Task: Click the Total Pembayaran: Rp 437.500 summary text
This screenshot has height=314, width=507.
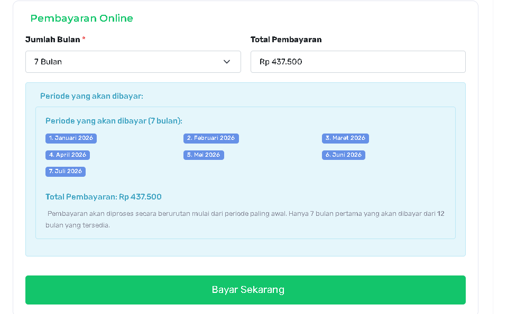Action: (104, 197)
